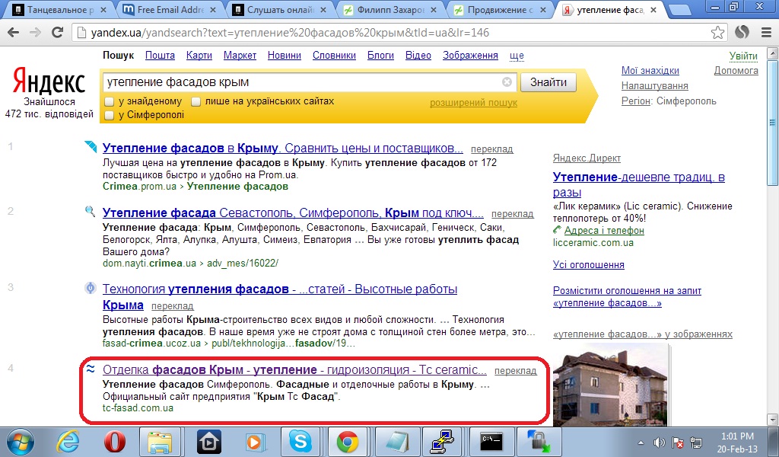The width and height of the screenshot is (779, 457).
Task: Click the magnifier favicon of result 2
Action: (x=91, y=211)
